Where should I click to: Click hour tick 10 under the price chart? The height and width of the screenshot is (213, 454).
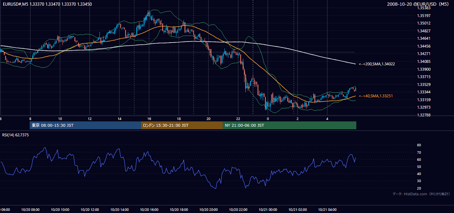tap(60, 119)
